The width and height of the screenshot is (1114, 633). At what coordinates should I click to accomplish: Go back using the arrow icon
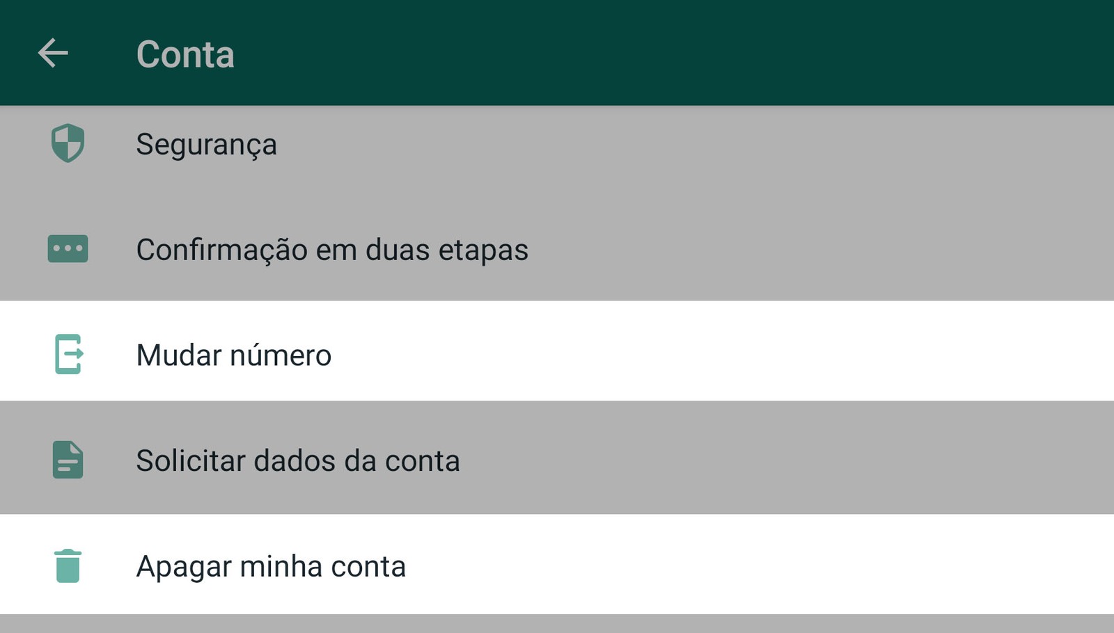(x=53, y=54)
